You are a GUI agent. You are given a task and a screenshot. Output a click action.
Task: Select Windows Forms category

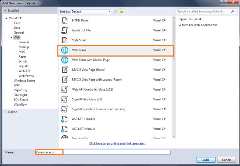tap(24, 81)
